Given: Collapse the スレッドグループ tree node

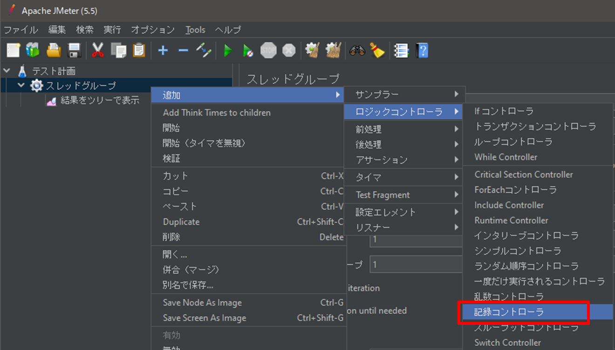Looking at the screenshot, I should [21, 86].
